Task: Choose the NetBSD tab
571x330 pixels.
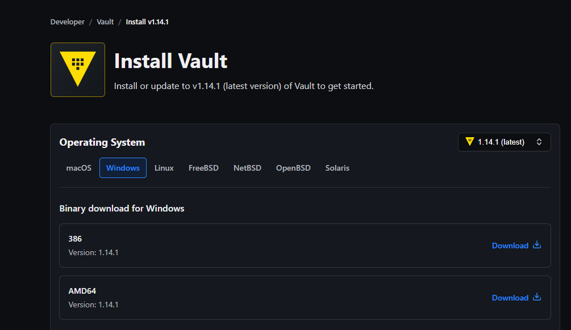Action: click(247, 168)
